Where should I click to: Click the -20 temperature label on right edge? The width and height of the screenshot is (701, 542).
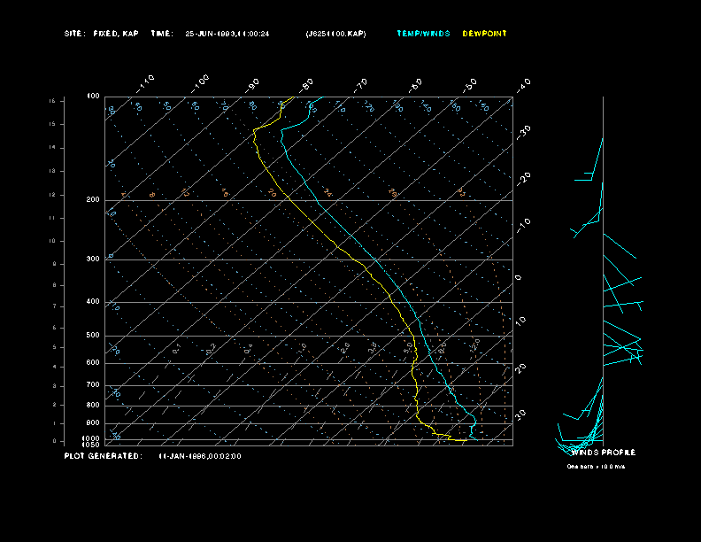pyautogui.click(x=523, y=180)
